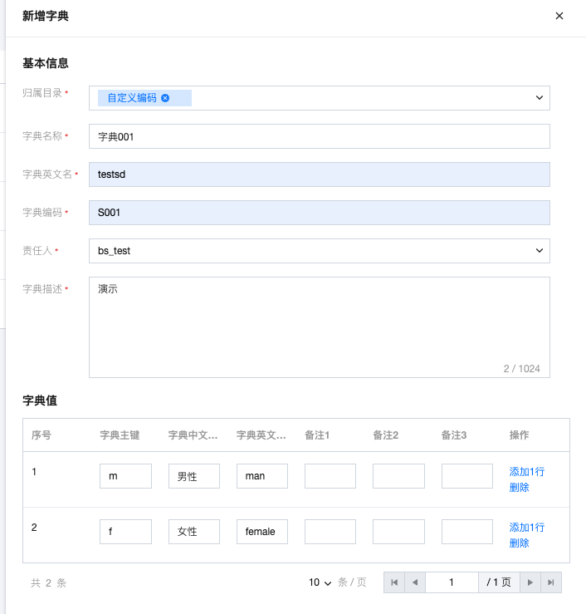Click 删除 link in row 1
This screenshot has height=614, width=586.
pos(519,487)
